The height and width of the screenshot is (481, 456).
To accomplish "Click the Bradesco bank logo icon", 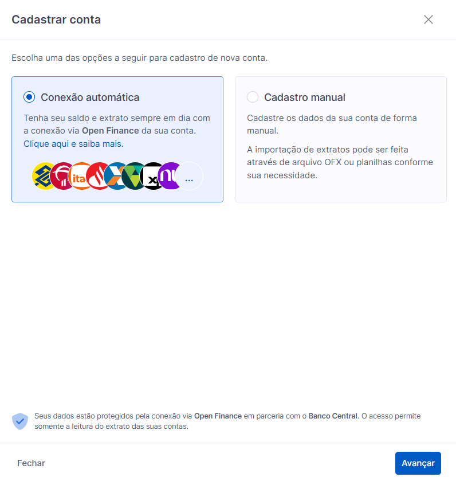I will coord(60,176).
